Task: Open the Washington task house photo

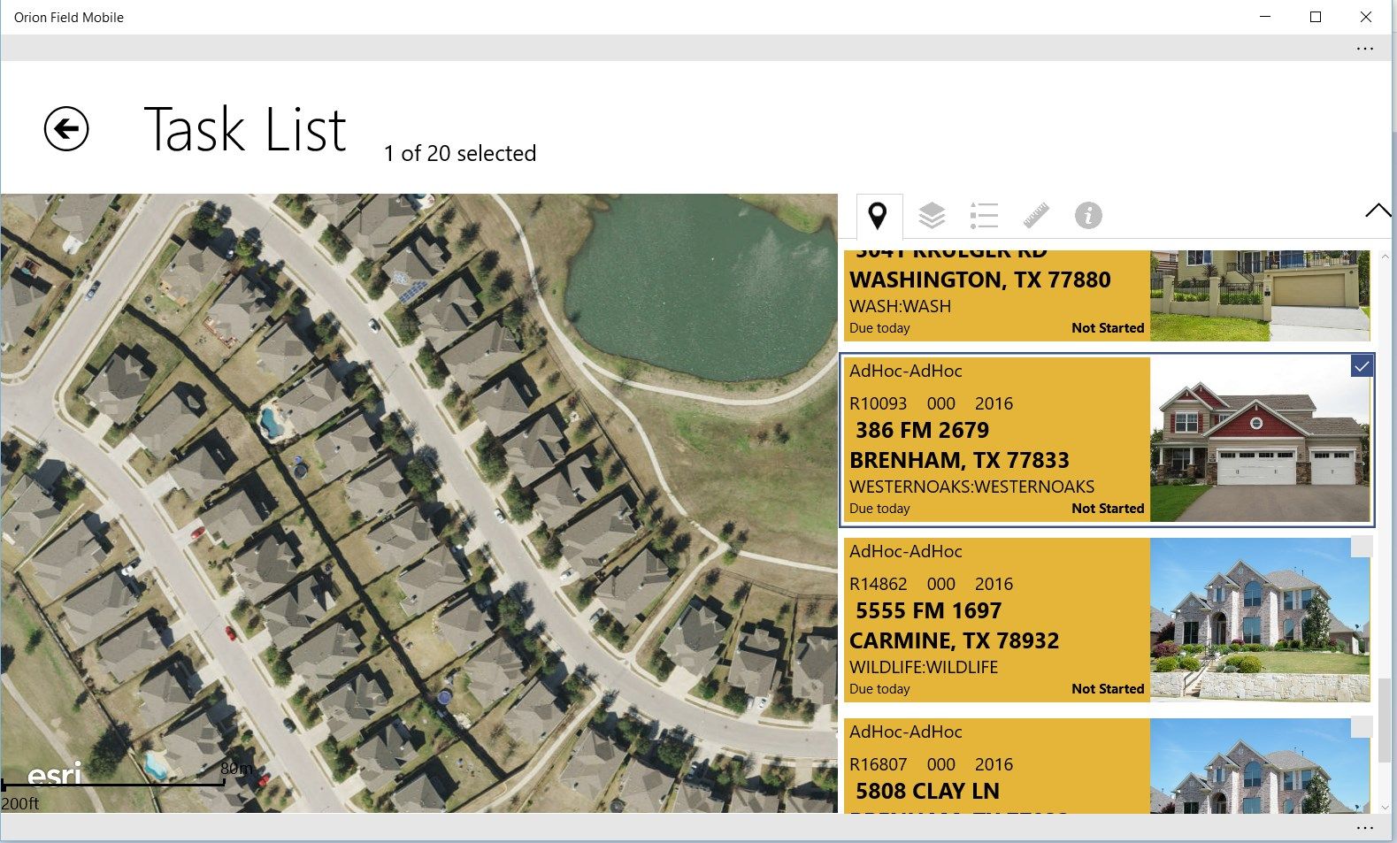Action: point(1260,295)
